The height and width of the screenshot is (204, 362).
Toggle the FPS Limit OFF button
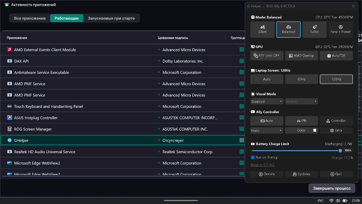267,56
